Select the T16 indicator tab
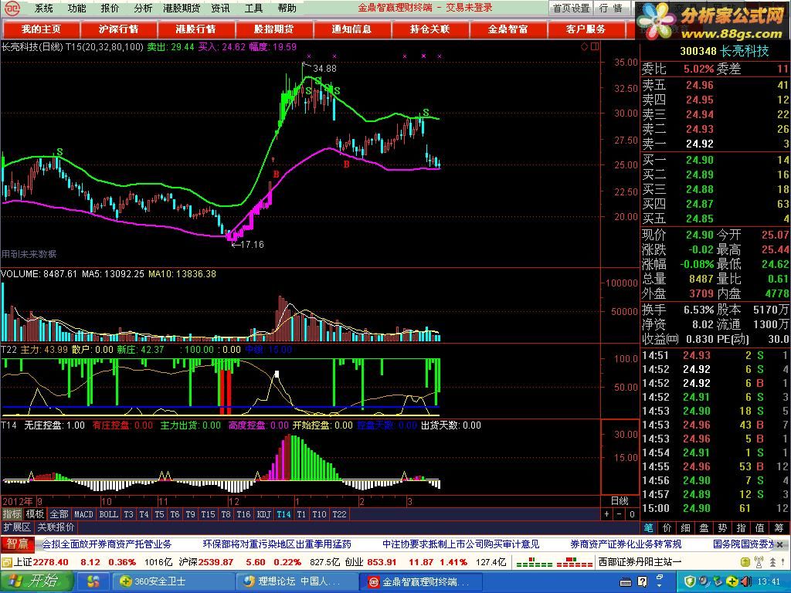This screenshot has height=593, width=791. [x=243, y=514]
